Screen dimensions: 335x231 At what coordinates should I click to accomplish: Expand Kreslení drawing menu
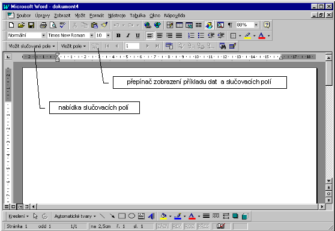(x=19, y=216)
